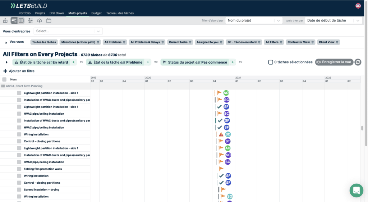368x202 pixels.
Task: Select the Control - closing partitions row checkbox
Action: tap(19, 141)
